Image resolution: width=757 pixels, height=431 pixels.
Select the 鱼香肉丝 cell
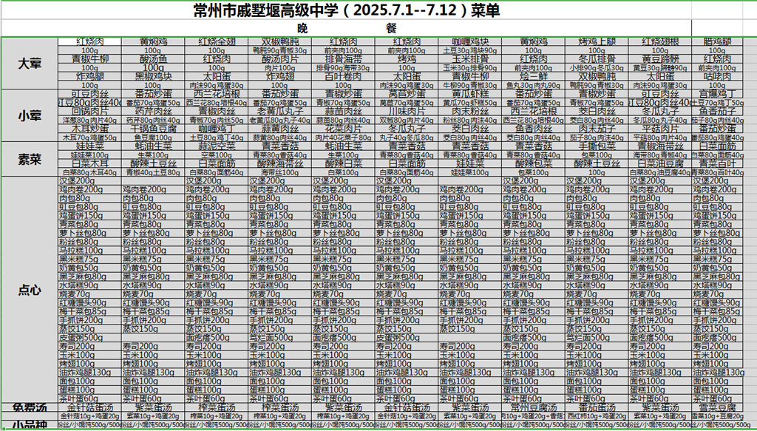click(x=533, y=129)
